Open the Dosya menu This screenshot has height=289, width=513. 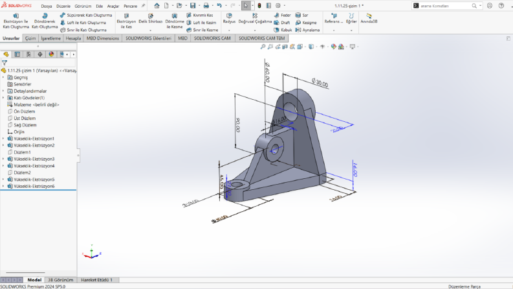click(x=47, y=6)
